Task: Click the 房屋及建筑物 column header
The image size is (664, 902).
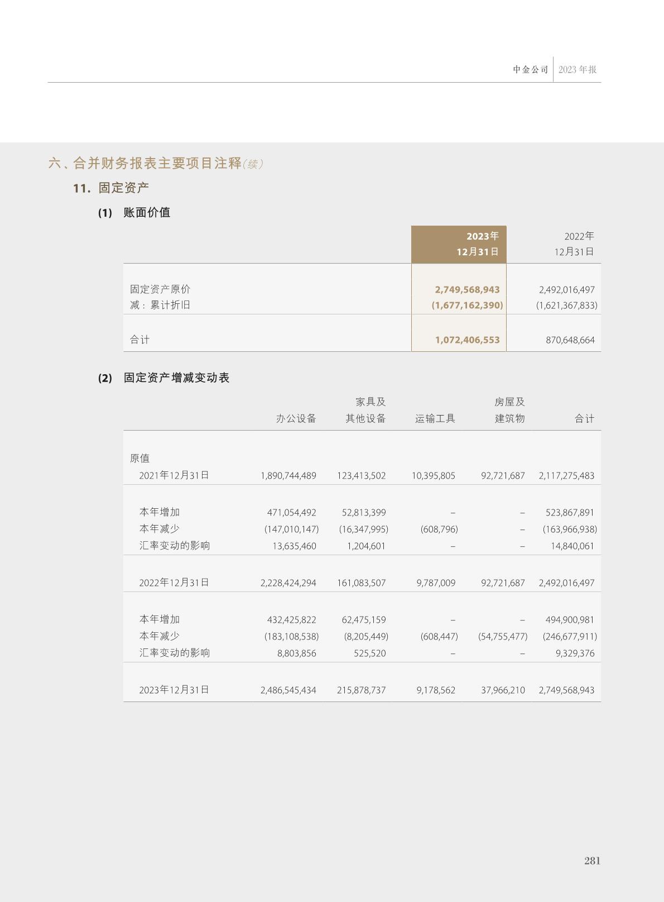Action: (509, 411)
